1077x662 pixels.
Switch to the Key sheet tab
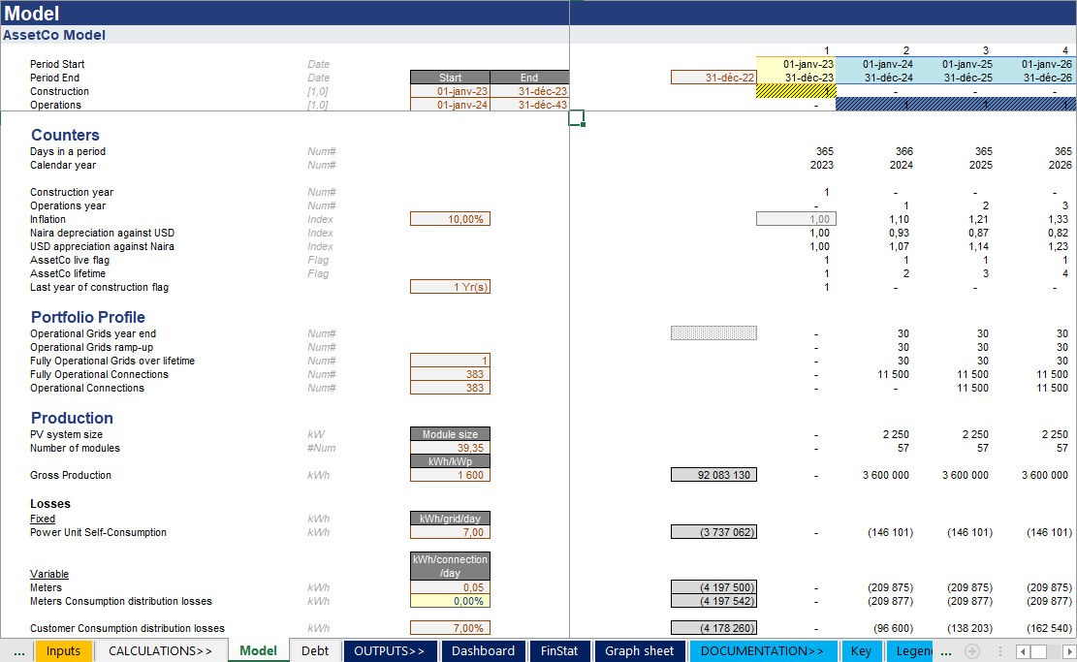pos(861,651)
